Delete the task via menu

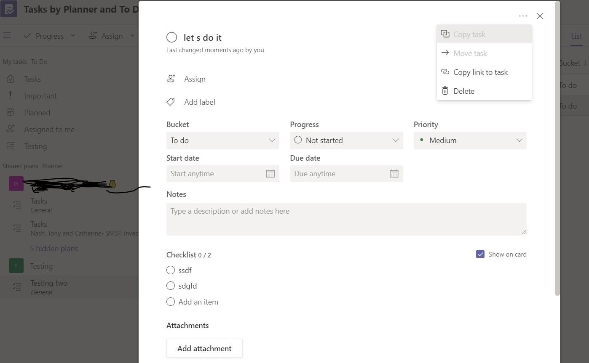tap(484, 91)
